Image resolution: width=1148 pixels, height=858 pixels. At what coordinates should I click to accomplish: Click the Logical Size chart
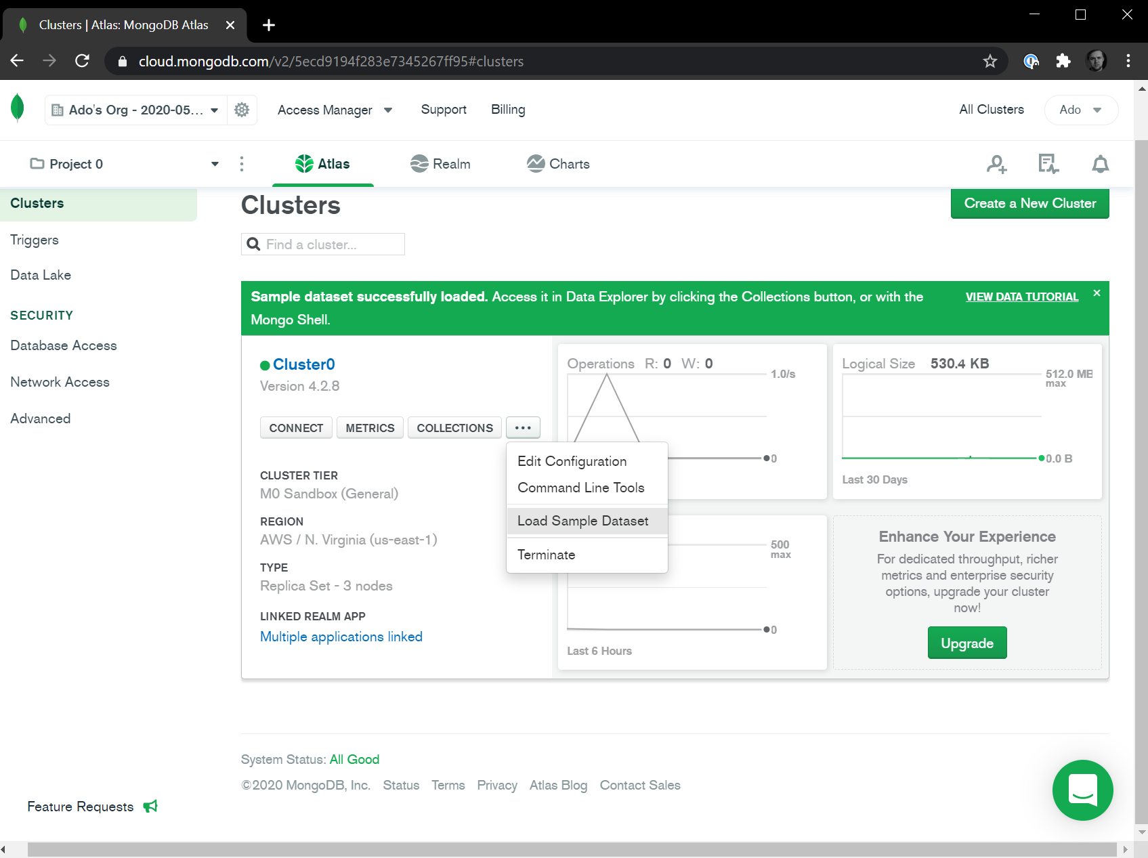pos(967,421)
